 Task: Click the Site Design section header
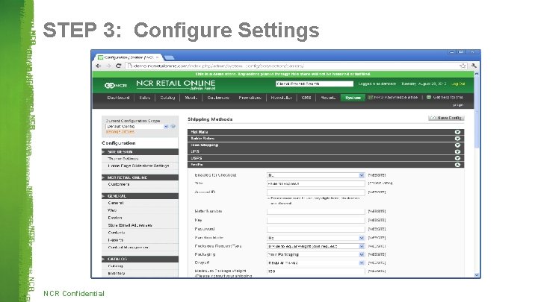pos(140,151)
